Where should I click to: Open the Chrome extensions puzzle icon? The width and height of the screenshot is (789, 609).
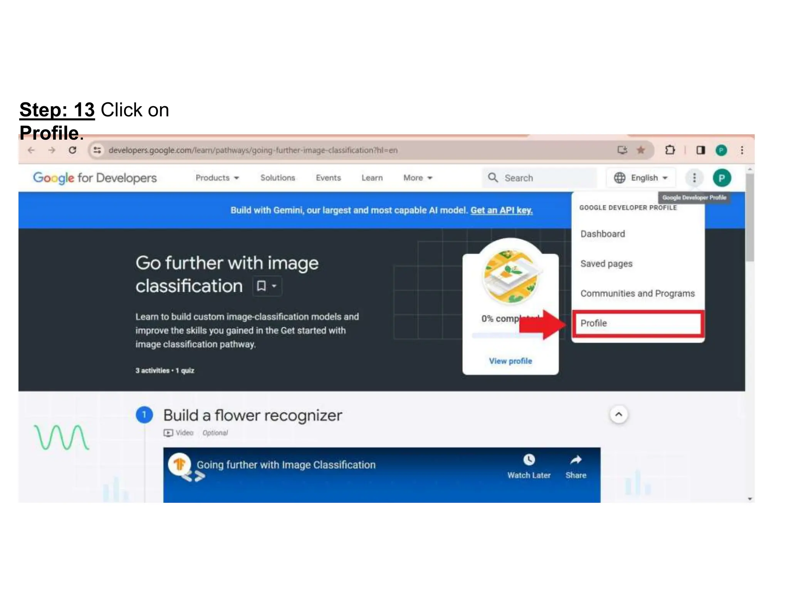[x=670, y=150]
